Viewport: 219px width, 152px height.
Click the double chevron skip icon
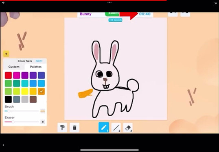[215, 3]
